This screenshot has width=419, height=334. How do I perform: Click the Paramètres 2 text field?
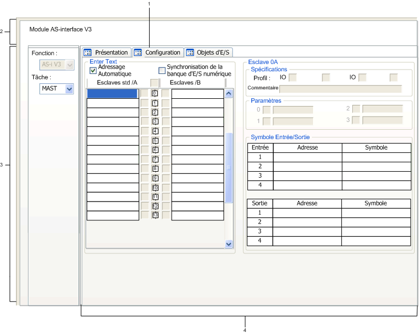[x=383, y=109]
